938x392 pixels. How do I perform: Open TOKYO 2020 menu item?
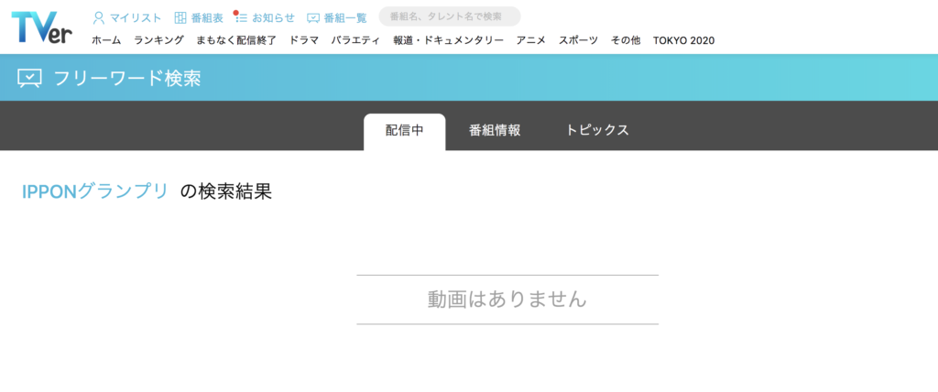pyautogui.click(x=683, y=40)
